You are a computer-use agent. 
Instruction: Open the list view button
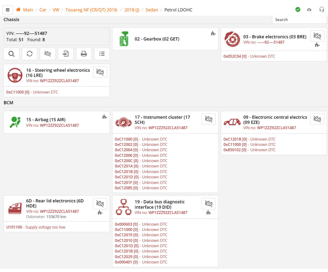pos(102,54)
